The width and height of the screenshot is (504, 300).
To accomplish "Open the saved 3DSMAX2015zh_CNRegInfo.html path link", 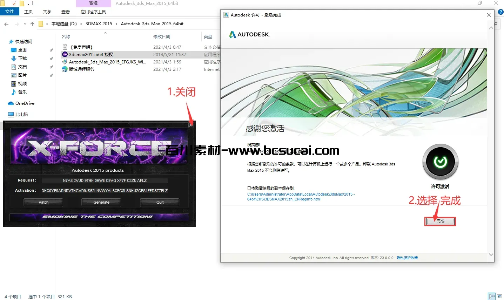I will 301,197.
